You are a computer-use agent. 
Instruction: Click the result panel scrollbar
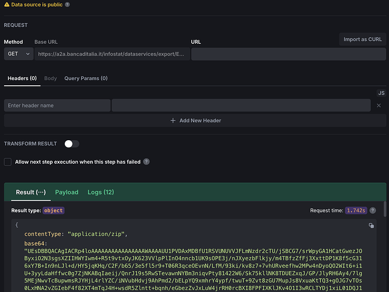point(385,209)
